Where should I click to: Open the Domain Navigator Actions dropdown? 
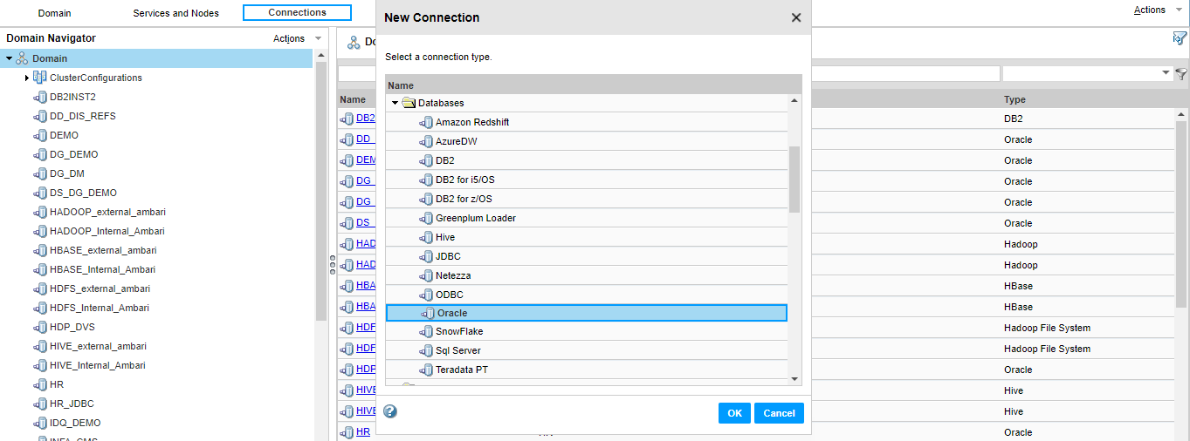click(x=297, y=38)
